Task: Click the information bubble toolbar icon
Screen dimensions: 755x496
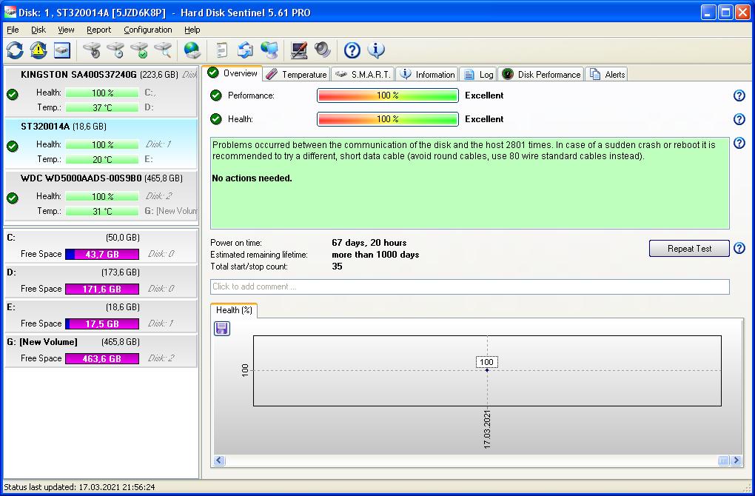Action: pyautogui.click(x=376, y=50)
